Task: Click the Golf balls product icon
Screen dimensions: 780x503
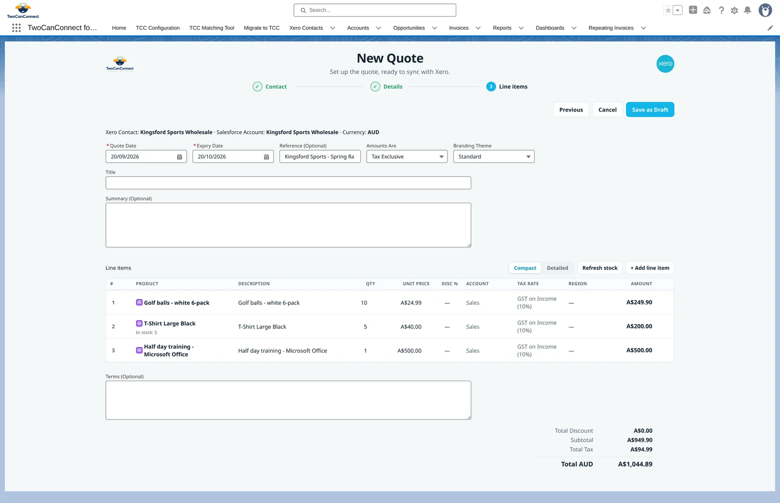Action: [x=139, y=302]
